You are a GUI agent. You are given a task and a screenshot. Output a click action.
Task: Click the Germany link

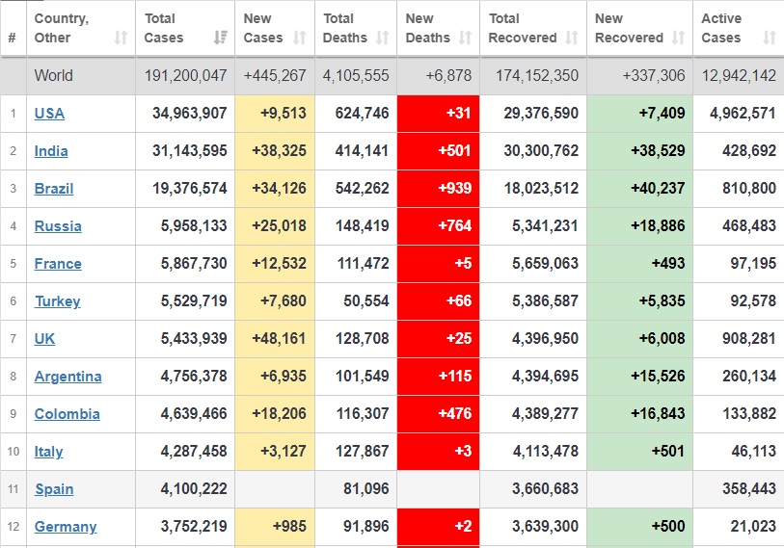pos(66,527)
